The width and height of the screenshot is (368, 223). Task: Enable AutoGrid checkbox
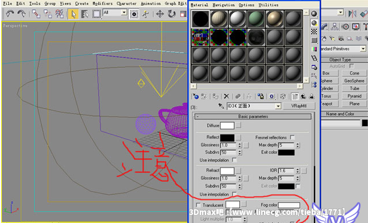(x=351, y=66)
